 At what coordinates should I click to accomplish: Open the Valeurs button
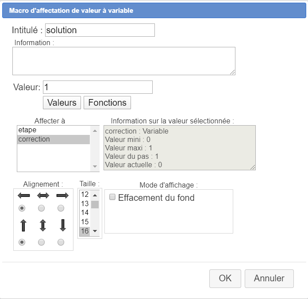click(x=62, y=103)
